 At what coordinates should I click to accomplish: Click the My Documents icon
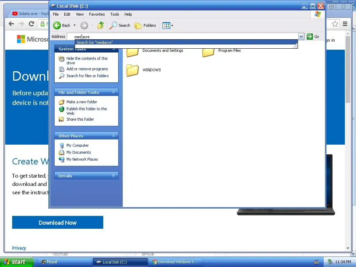61,152
